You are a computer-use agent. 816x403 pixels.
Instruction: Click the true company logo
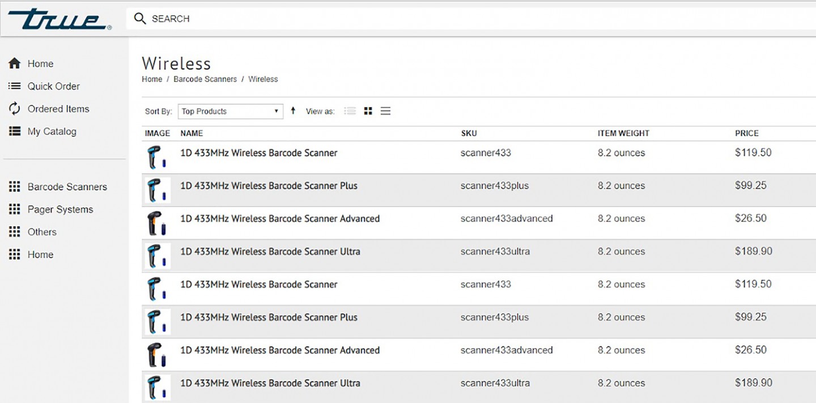(x=59, y=18)
